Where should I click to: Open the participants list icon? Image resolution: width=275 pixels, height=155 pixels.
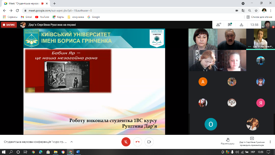219,25
